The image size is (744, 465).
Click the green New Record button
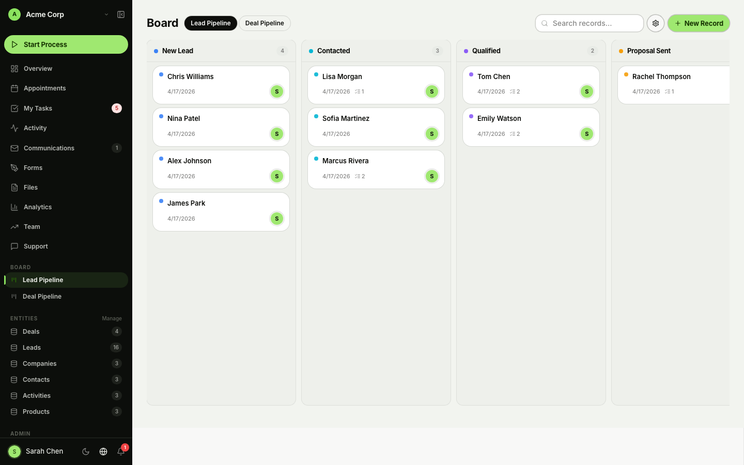tap(699, 23)
